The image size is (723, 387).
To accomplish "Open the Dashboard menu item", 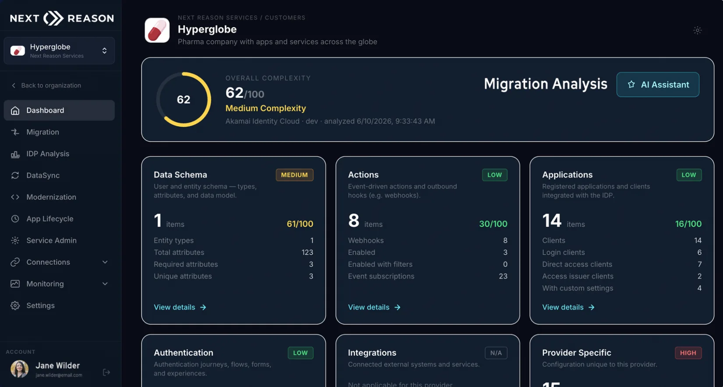I will (59, 110).
